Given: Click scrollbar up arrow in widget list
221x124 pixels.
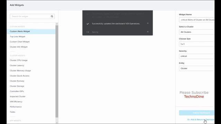Looking at the screenshot, I should tap(57, 24).
